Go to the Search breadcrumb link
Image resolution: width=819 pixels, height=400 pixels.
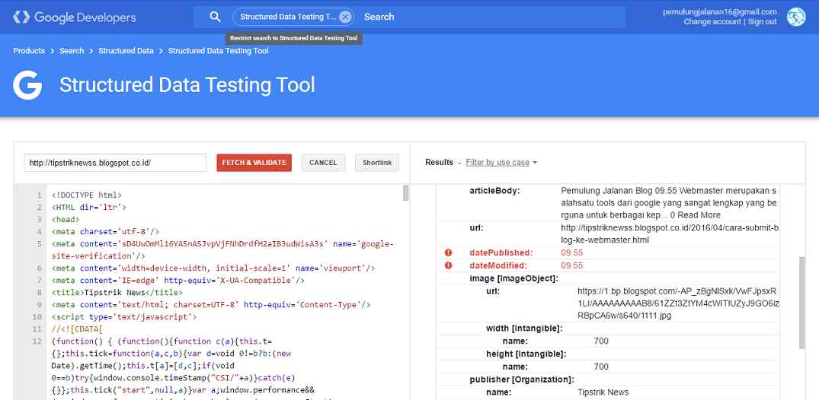tap(72, 51)
